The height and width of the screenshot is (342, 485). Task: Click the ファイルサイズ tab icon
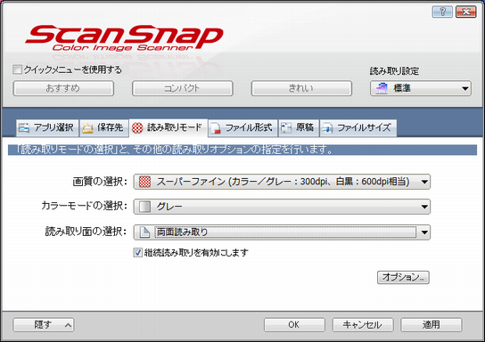click(327, 128)
